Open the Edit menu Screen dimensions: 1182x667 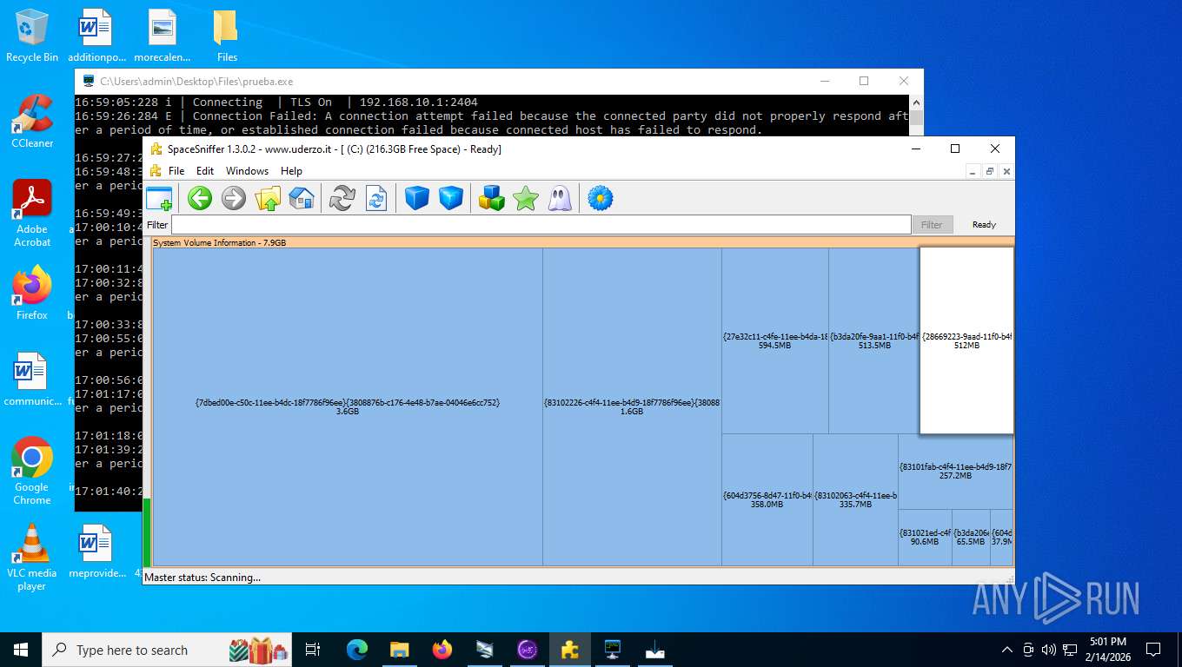[205, 171]
